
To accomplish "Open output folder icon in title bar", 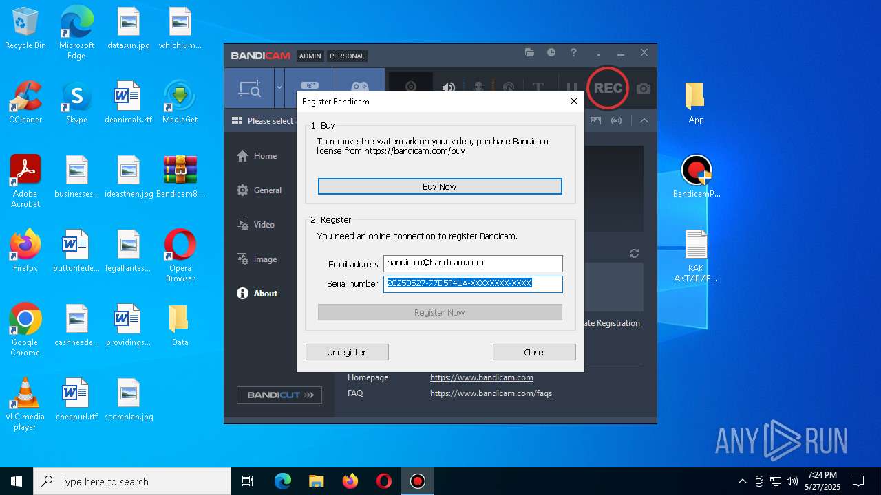I will [529, 52].
